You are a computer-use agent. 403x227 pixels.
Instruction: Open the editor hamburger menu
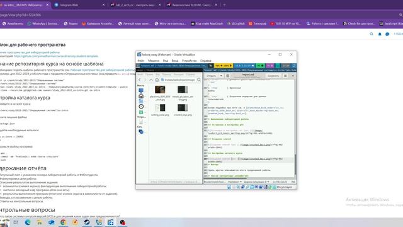pyautogui.click(x=285, y=76)
